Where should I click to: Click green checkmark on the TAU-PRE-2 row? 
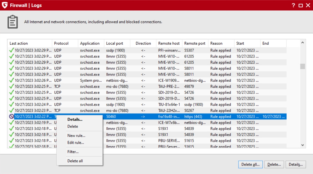[11, 86]
